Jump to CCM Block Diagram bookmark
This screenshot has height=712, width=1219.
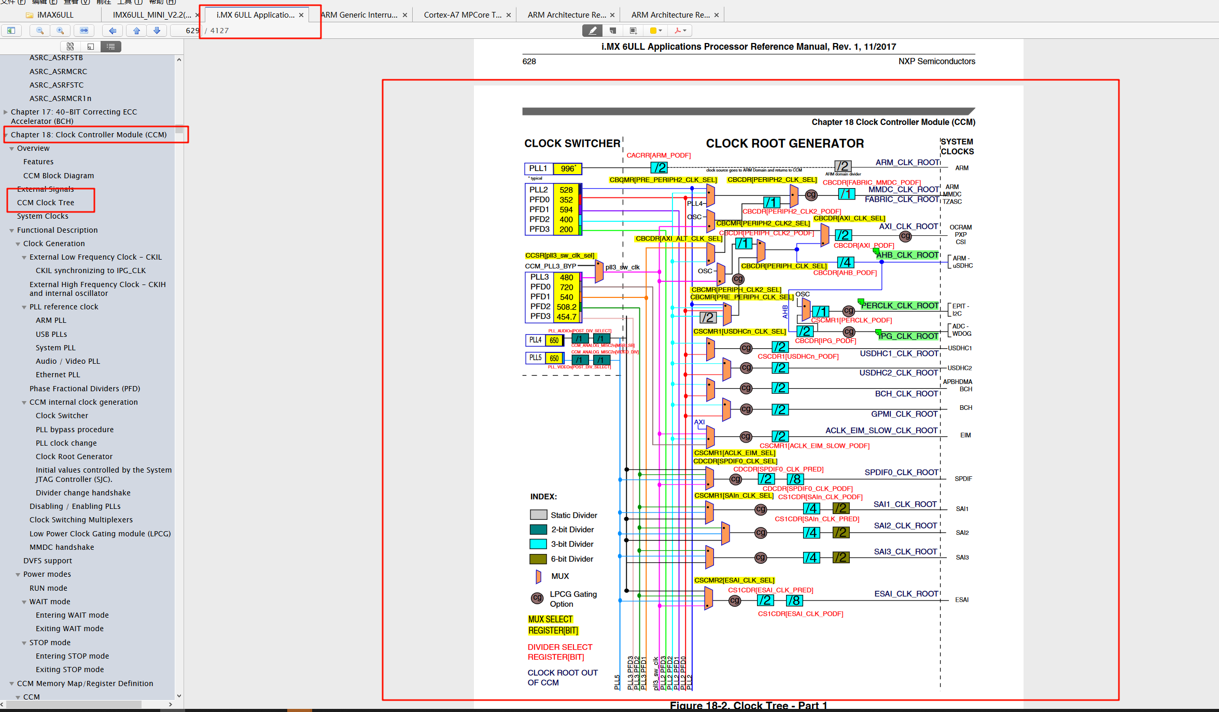59,176
